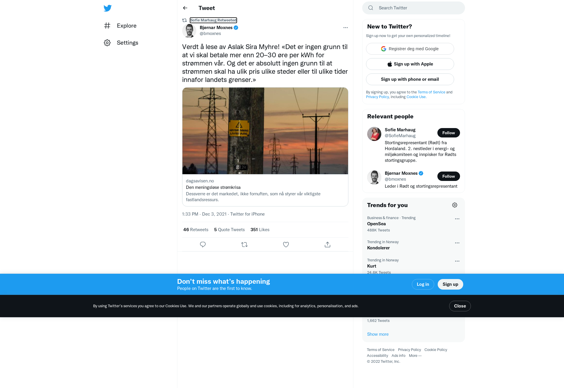The width and height of the screenshot is (564, 388).
Task: Open more options for Kondolerer trend
Action: (x=457, y=243)
